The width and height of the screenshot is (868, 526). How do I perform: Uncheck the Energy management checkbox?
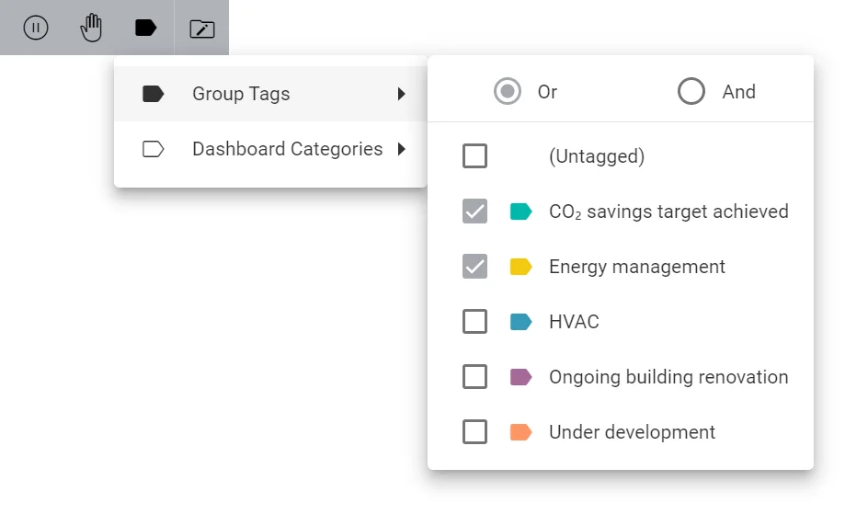[x=475, y=267]
